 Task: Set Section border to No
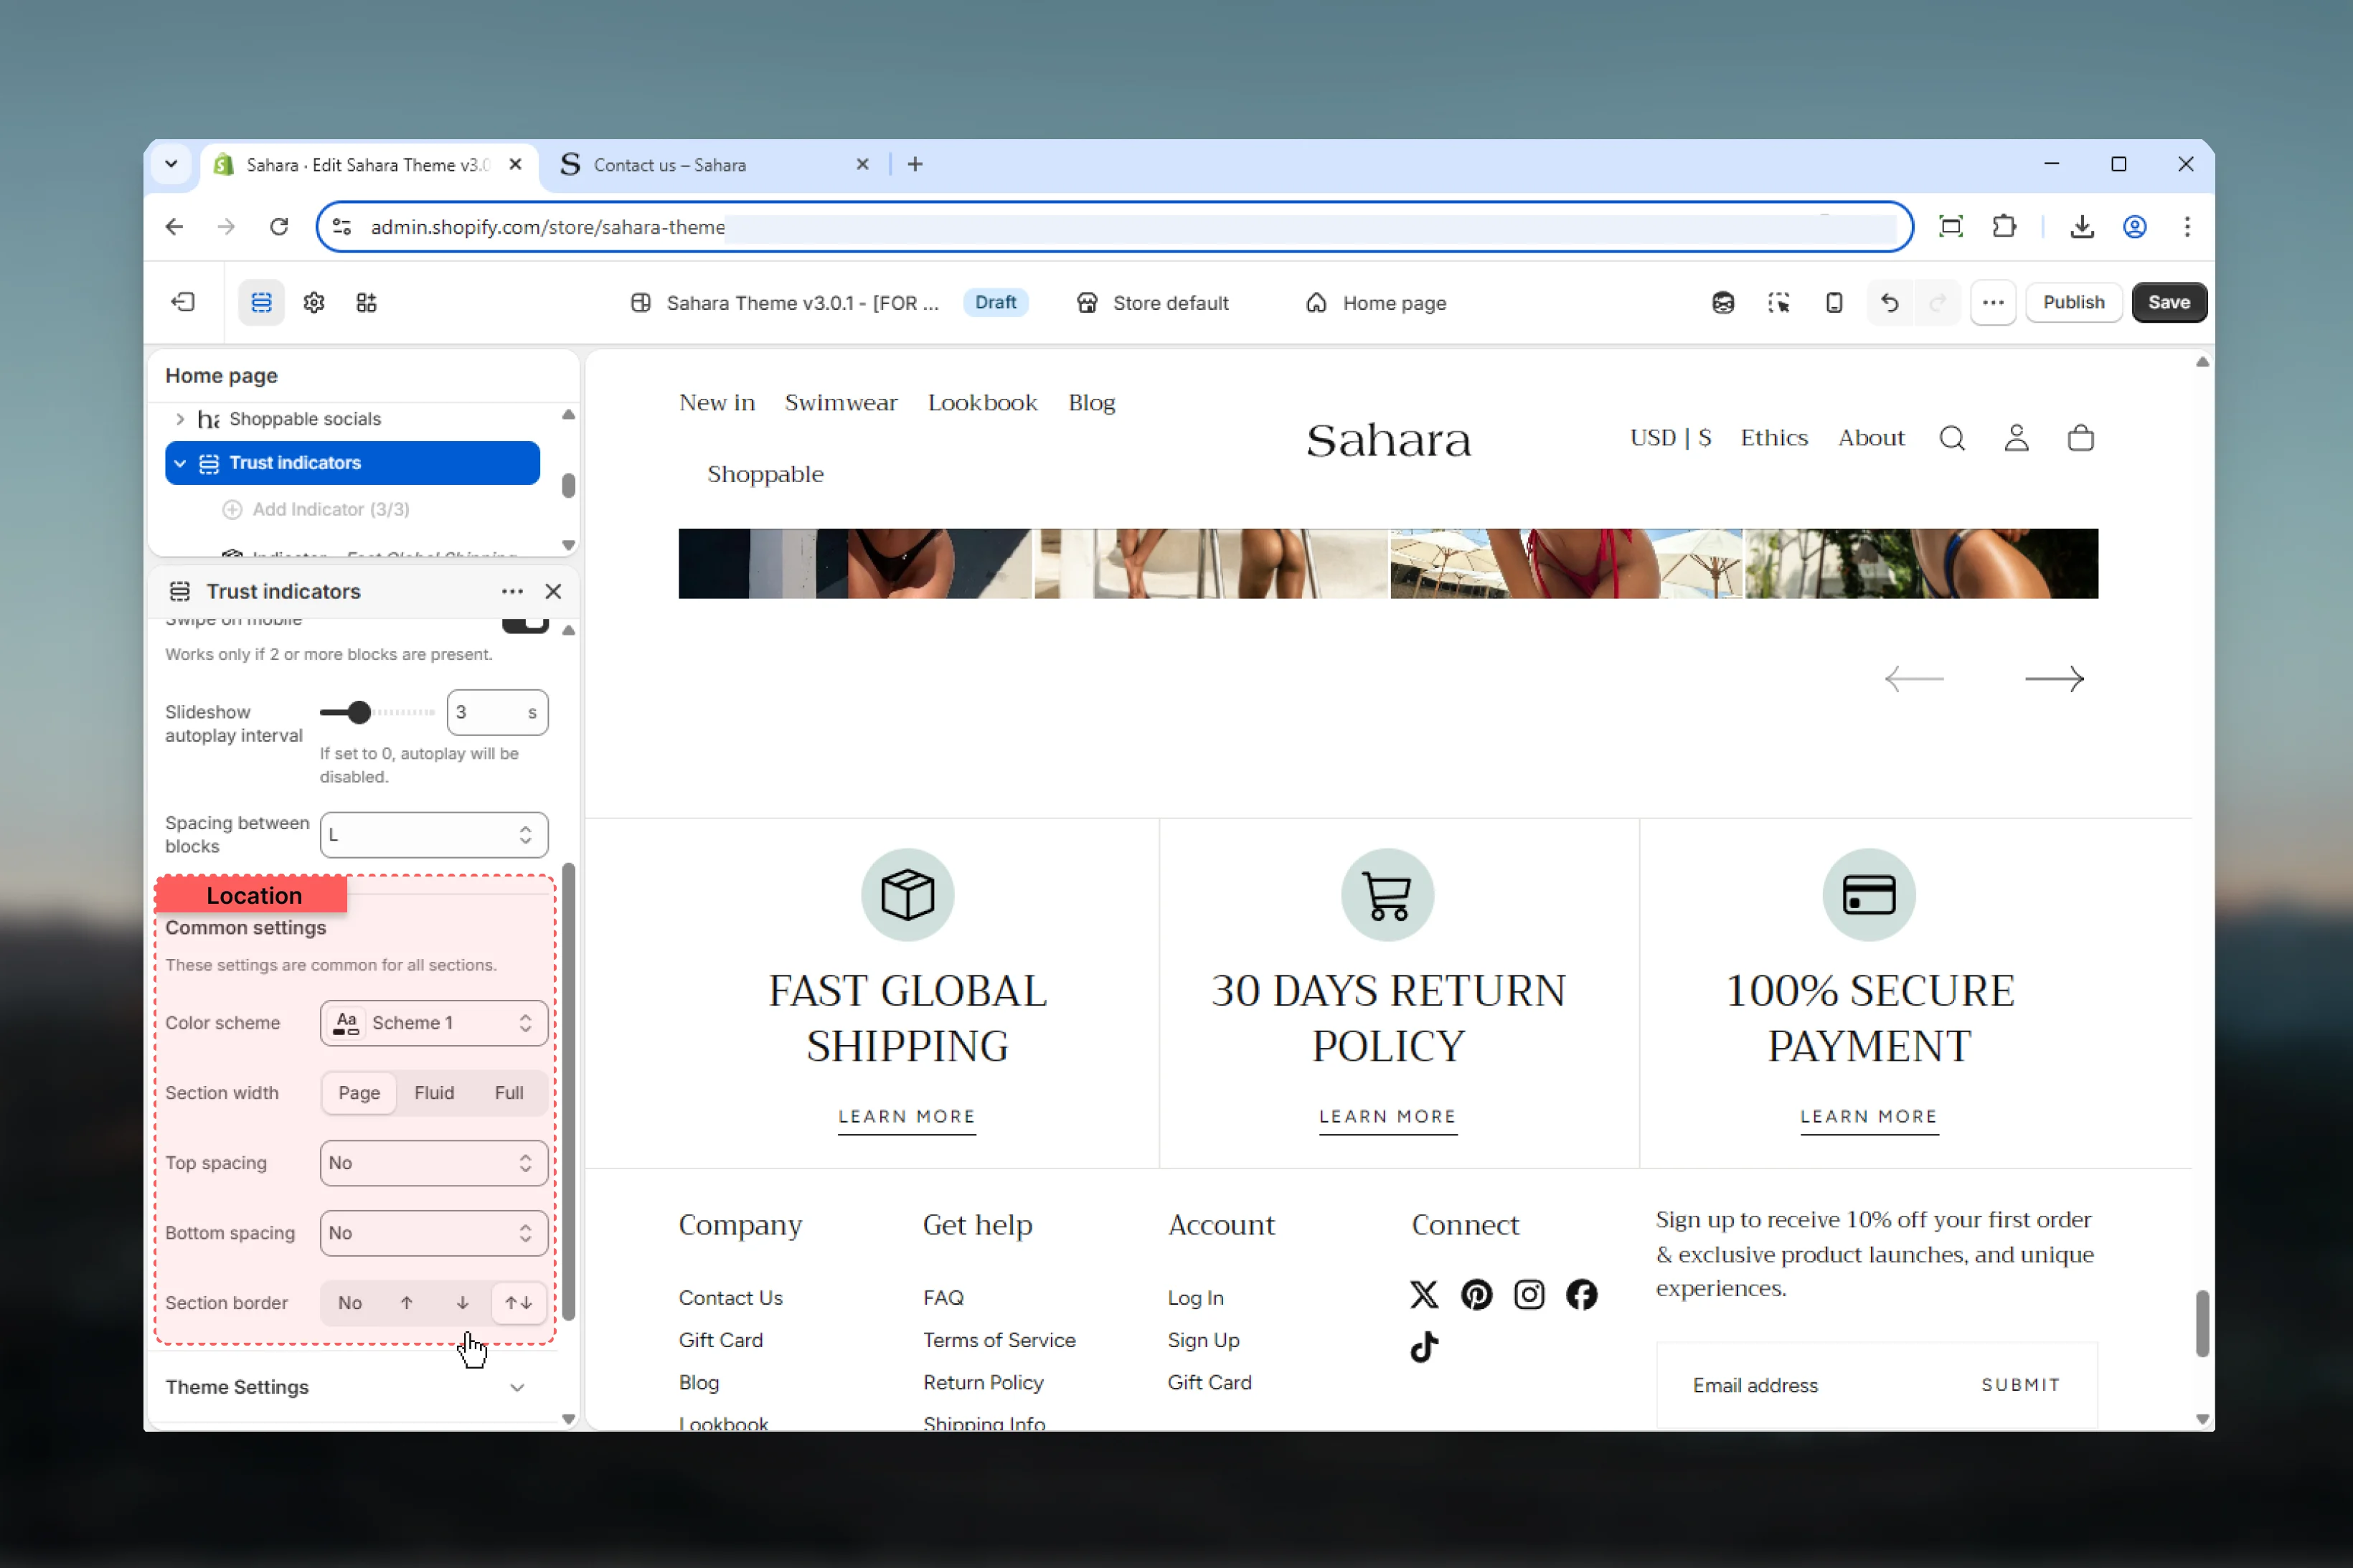pos(350,1302)
